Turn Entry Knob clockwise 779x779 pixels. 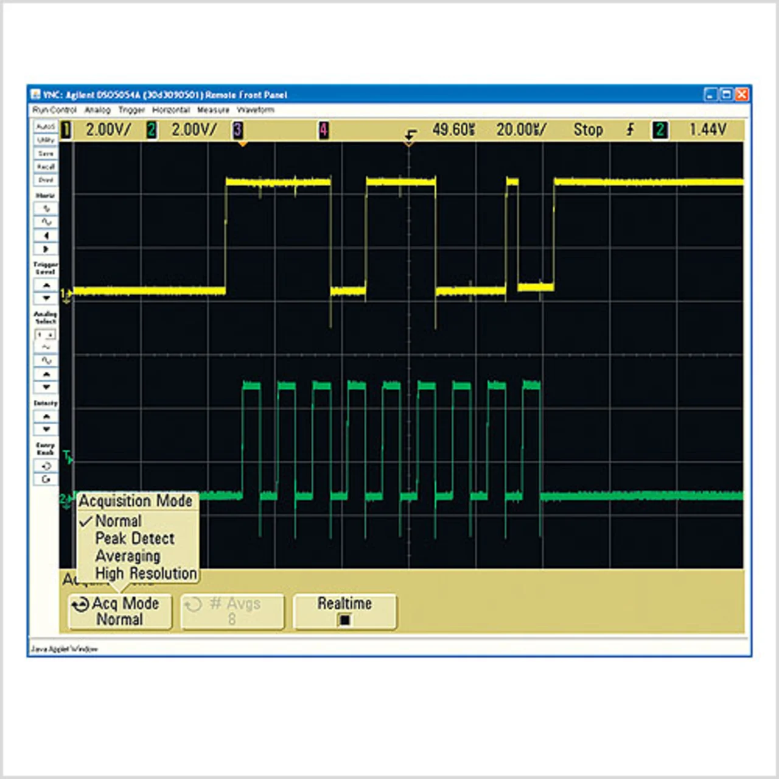[46, 480]
